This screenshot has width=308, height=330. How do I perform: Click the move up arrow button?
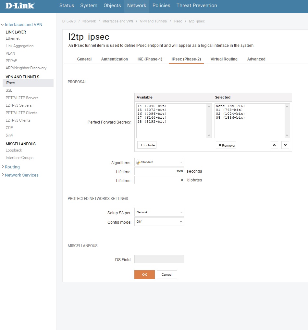(274, 145)
